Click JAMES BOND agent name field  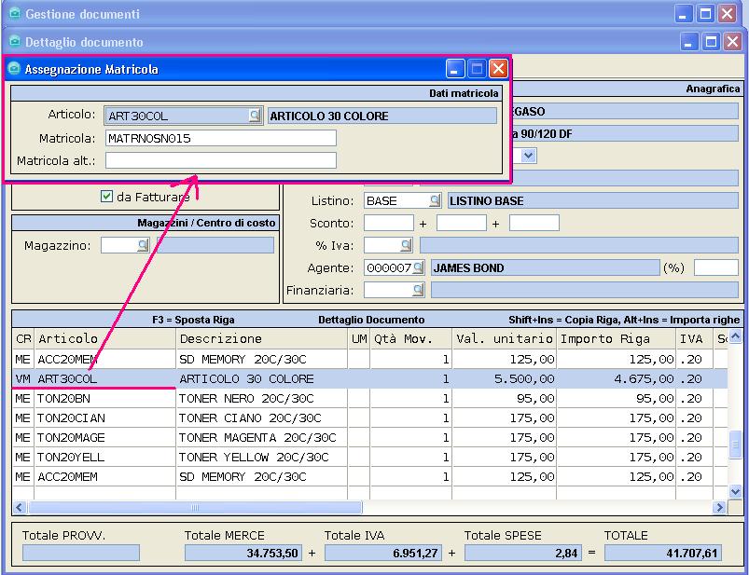[x=545, y=267]
